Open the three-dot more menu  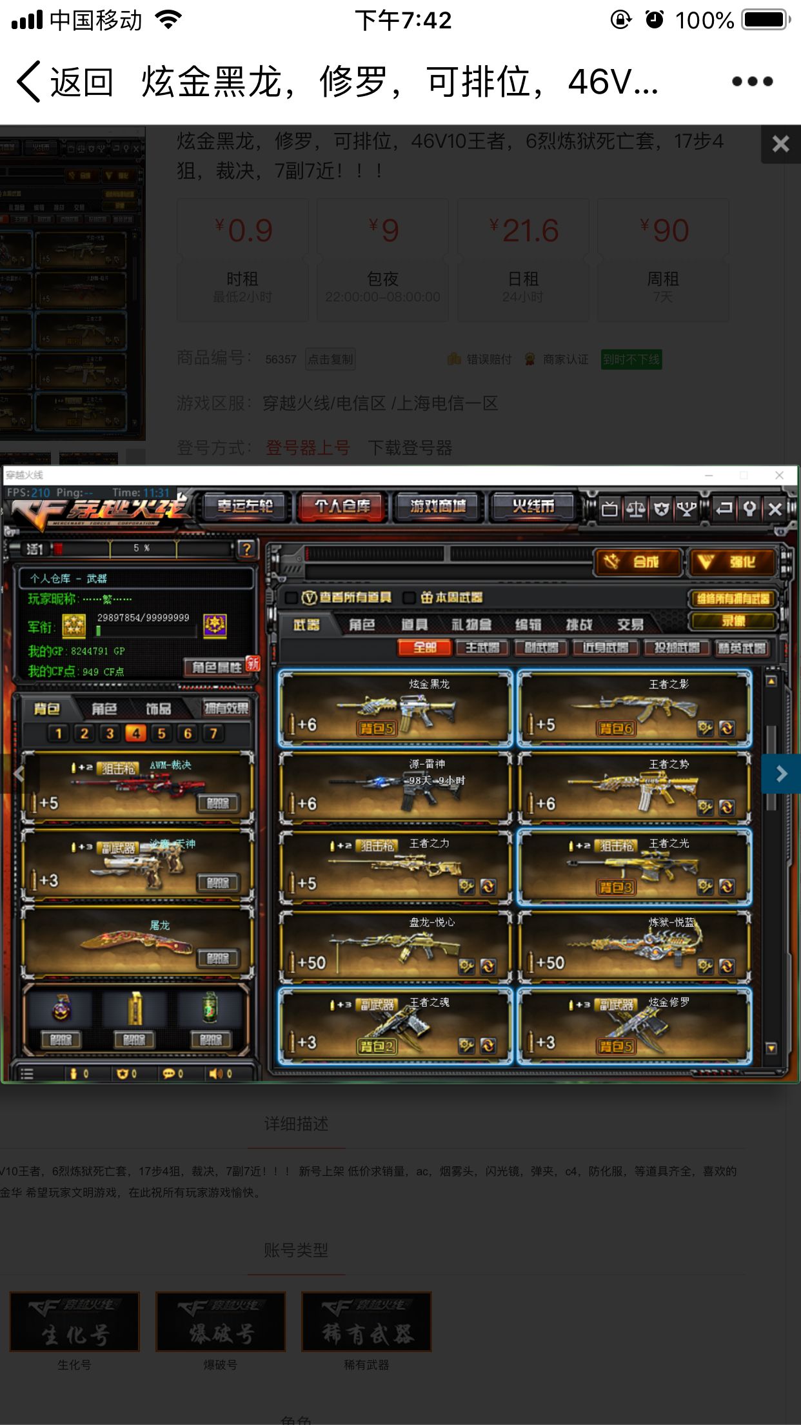click(752, 81)
